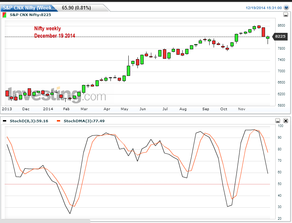Click the 50 stochastic axis label

[280, 184]
